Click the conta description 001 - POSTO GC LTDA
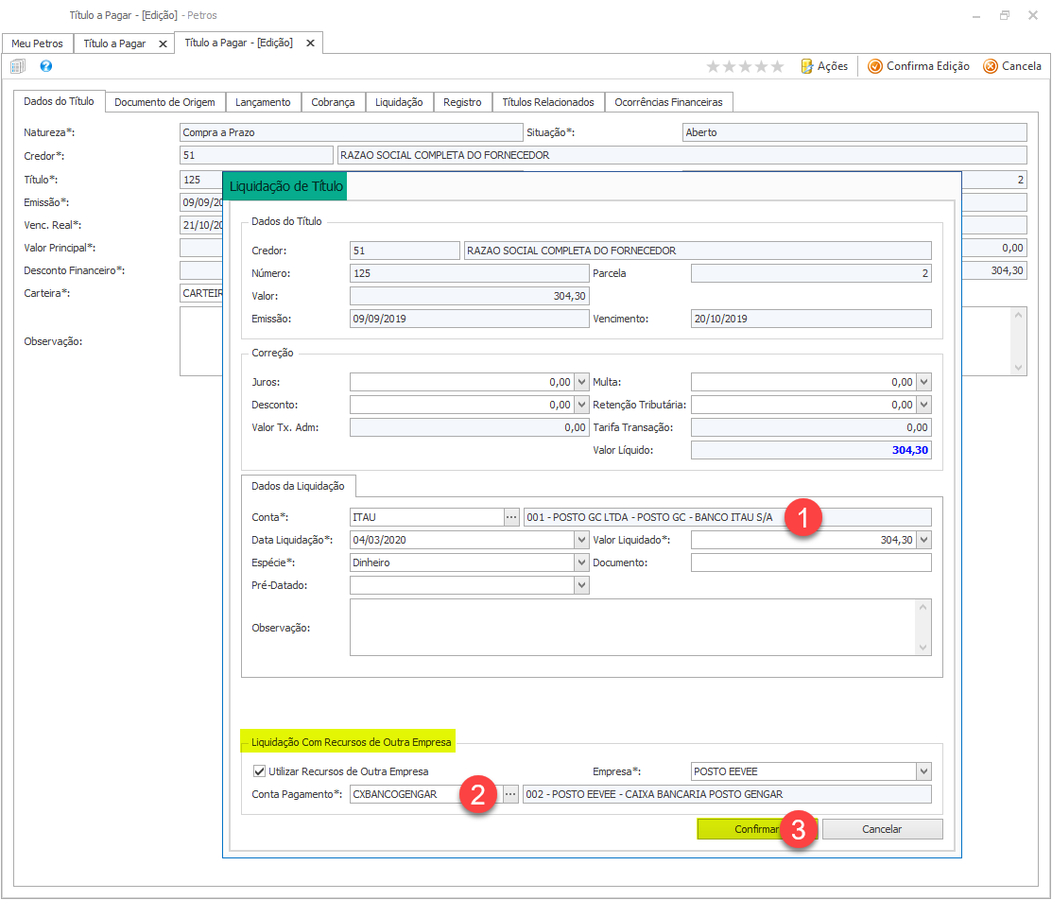Screen dimensions: 1052x900 pyautogui.click(x=728, y=517)
